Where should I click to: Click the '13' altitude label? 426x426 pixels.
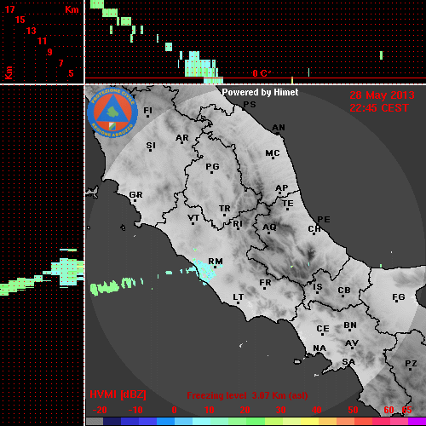32,31
